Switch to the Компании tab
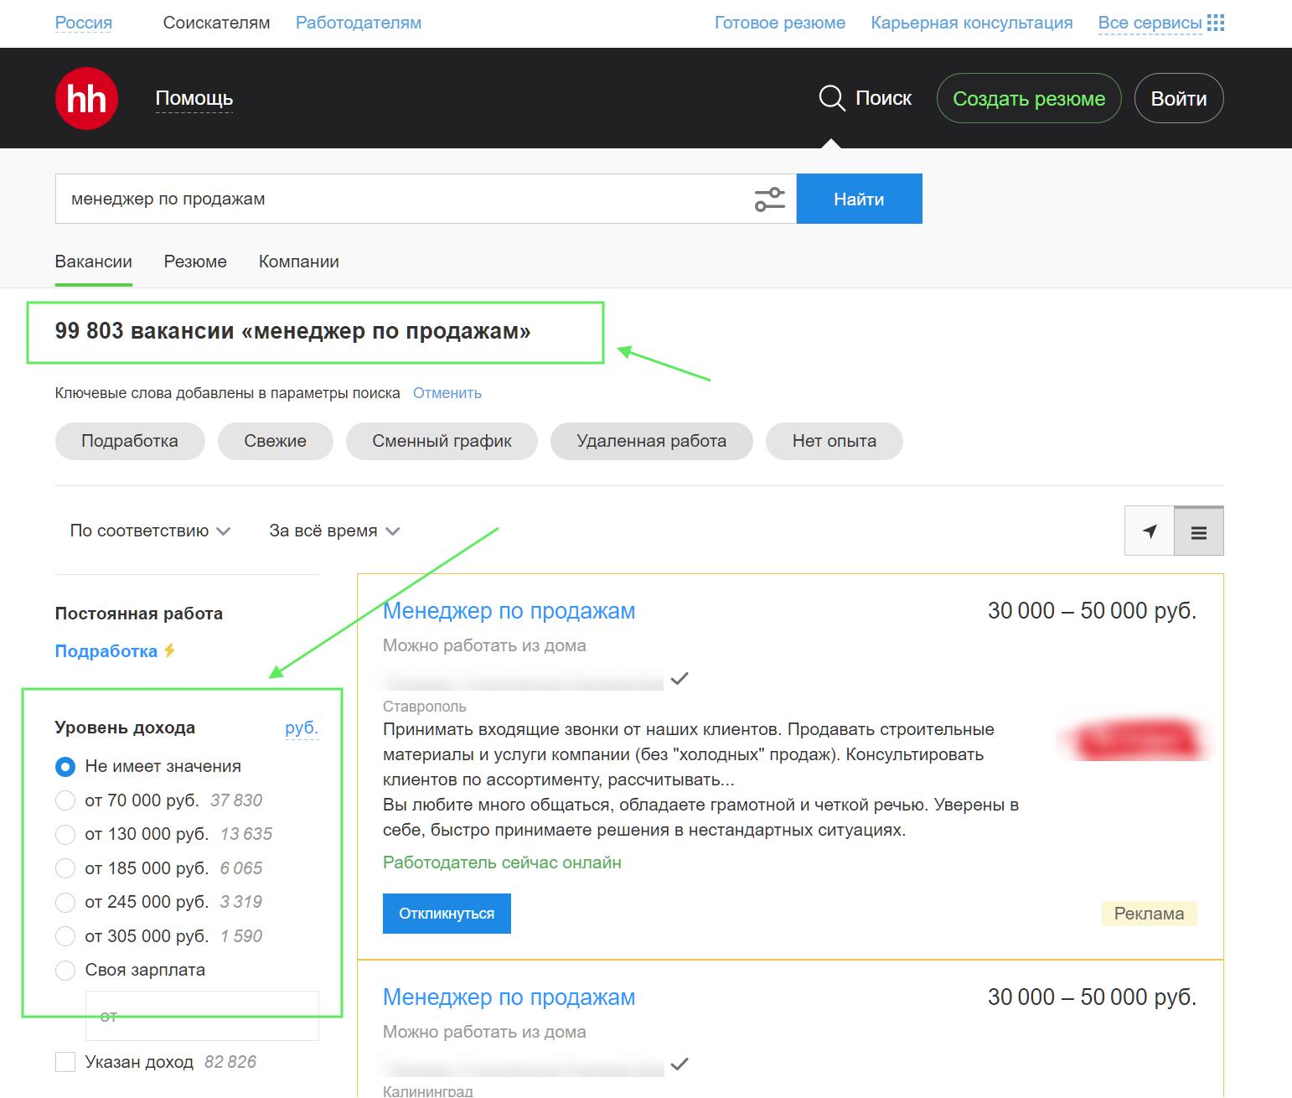1292x1098 pixels. point(298,262)
